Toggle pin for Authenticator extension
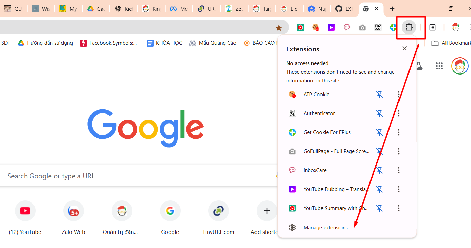471x248 pixels. coord(379,113)
